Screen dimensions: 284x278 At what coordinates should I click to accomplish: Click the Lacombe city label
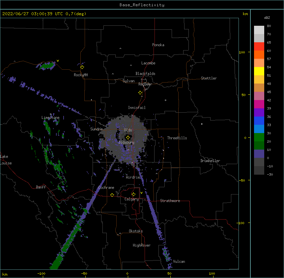click(x=148, y=63)
